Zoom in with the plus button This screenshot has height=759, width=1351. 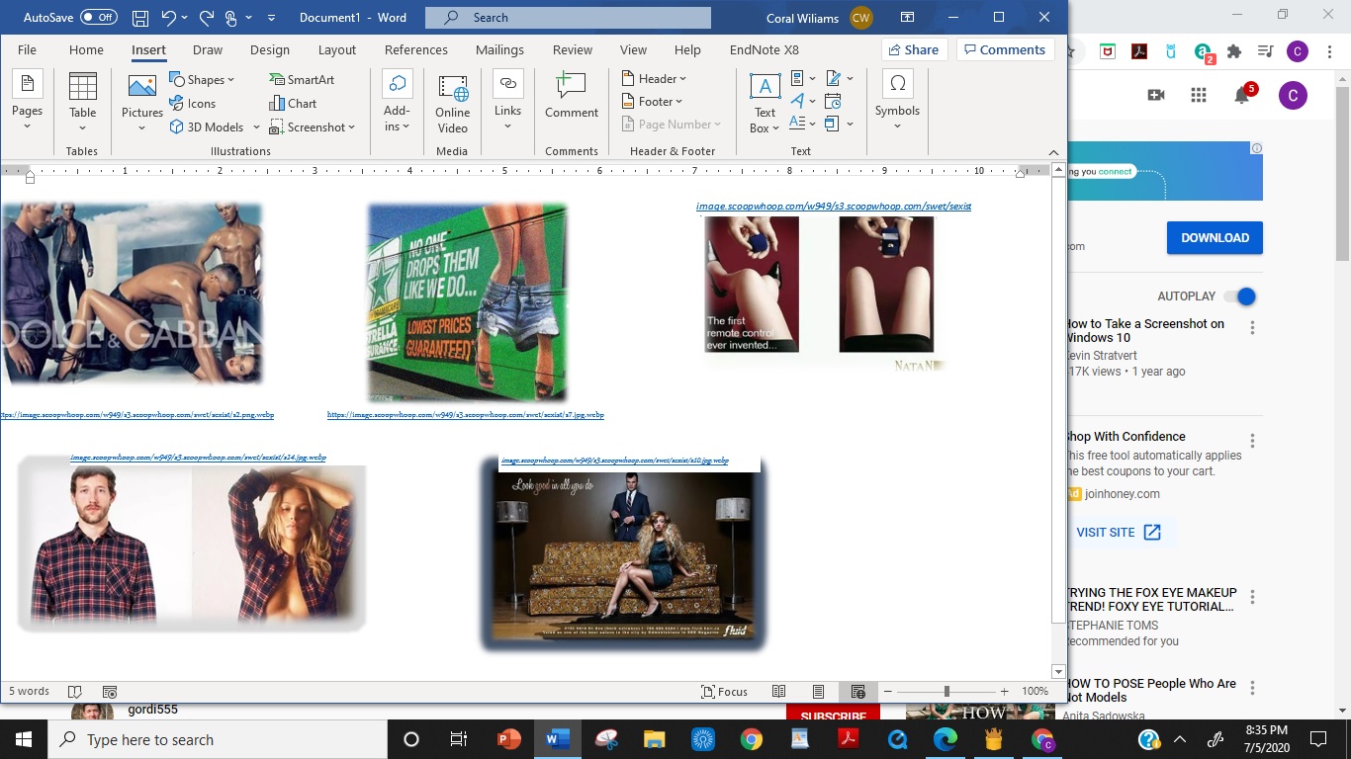click(x=1005, y=692)
